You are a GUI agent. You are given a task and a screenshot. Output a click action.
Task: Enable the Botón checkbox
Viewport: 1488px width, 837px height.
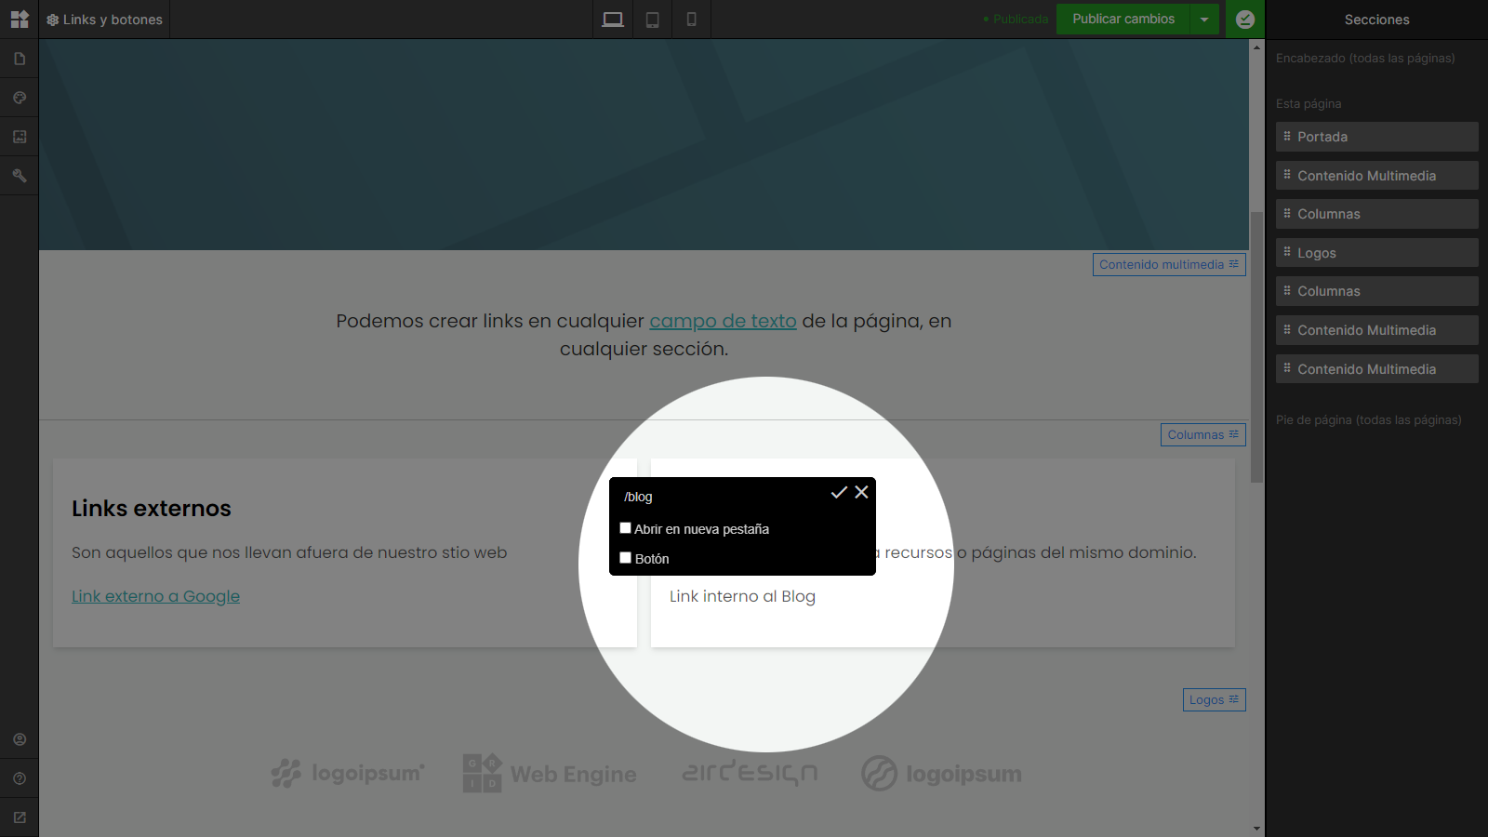coord(626,558)
